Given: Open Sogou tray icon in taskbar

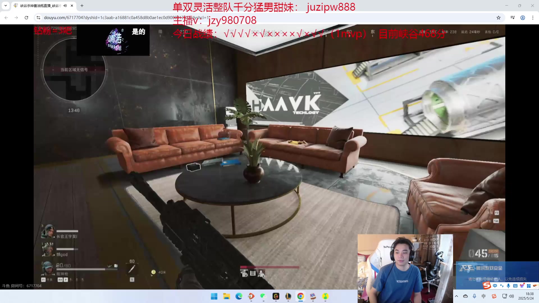Looking at the screenshot, I should click(494, 296).
